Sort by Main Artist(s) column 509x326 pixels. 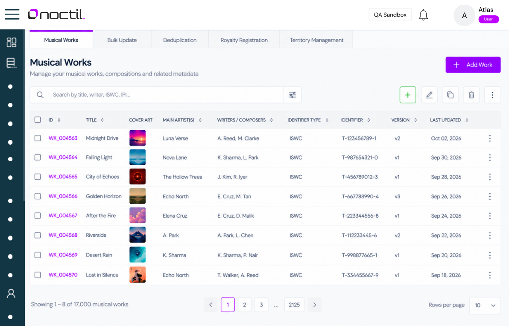tap(200, 120)
